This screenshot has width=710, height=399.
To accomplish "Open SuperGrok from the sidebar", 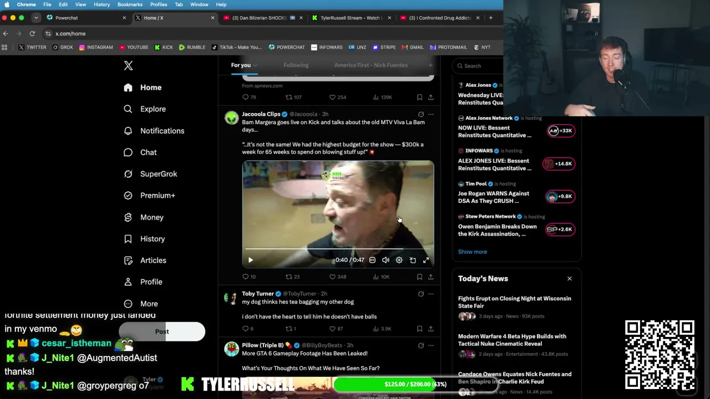I will click(150, 174).
